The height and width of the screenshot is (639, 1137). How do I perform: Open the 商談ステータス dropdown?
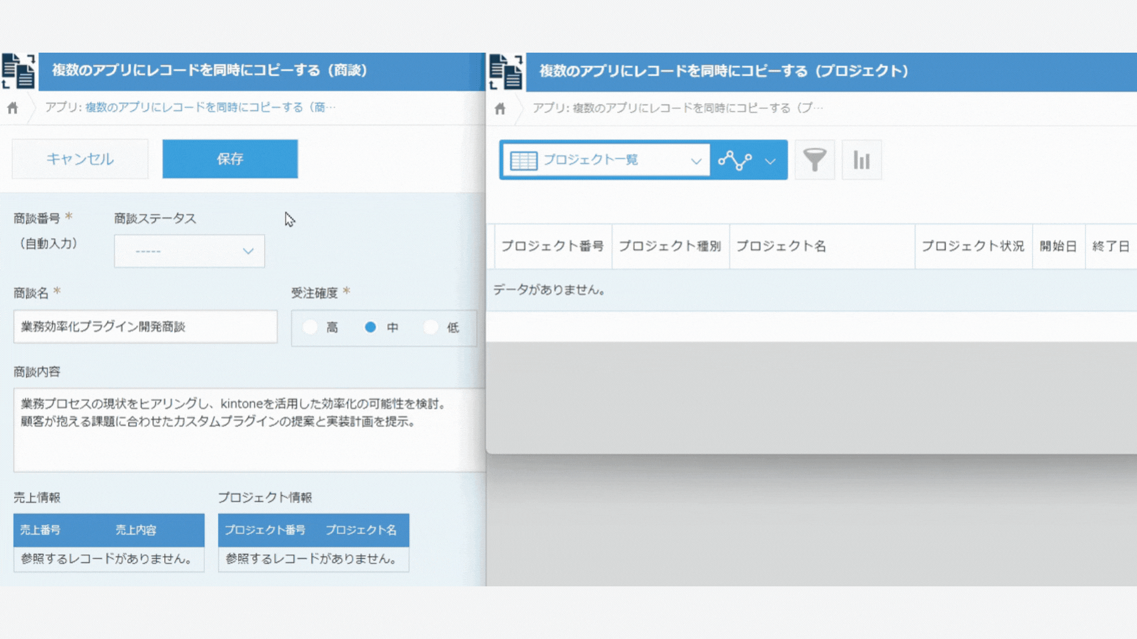(189, 251)
